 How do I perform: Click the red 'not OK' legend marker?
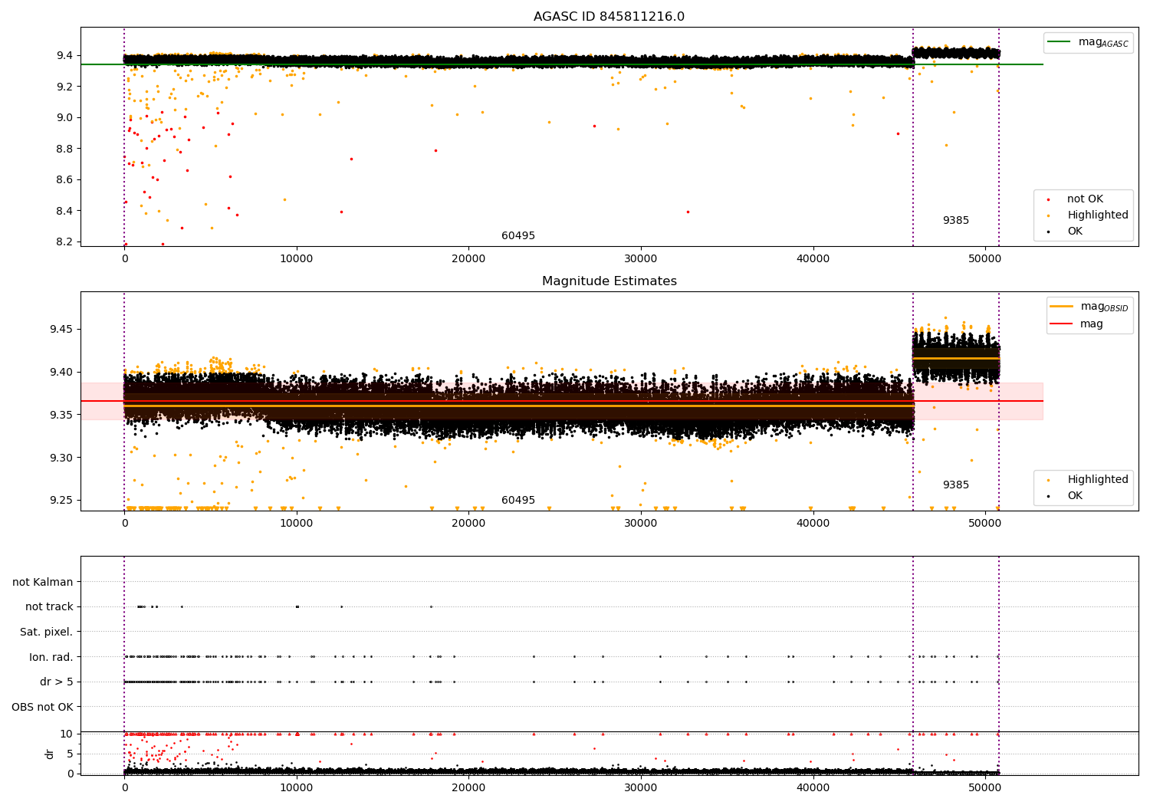point(1048,199)
